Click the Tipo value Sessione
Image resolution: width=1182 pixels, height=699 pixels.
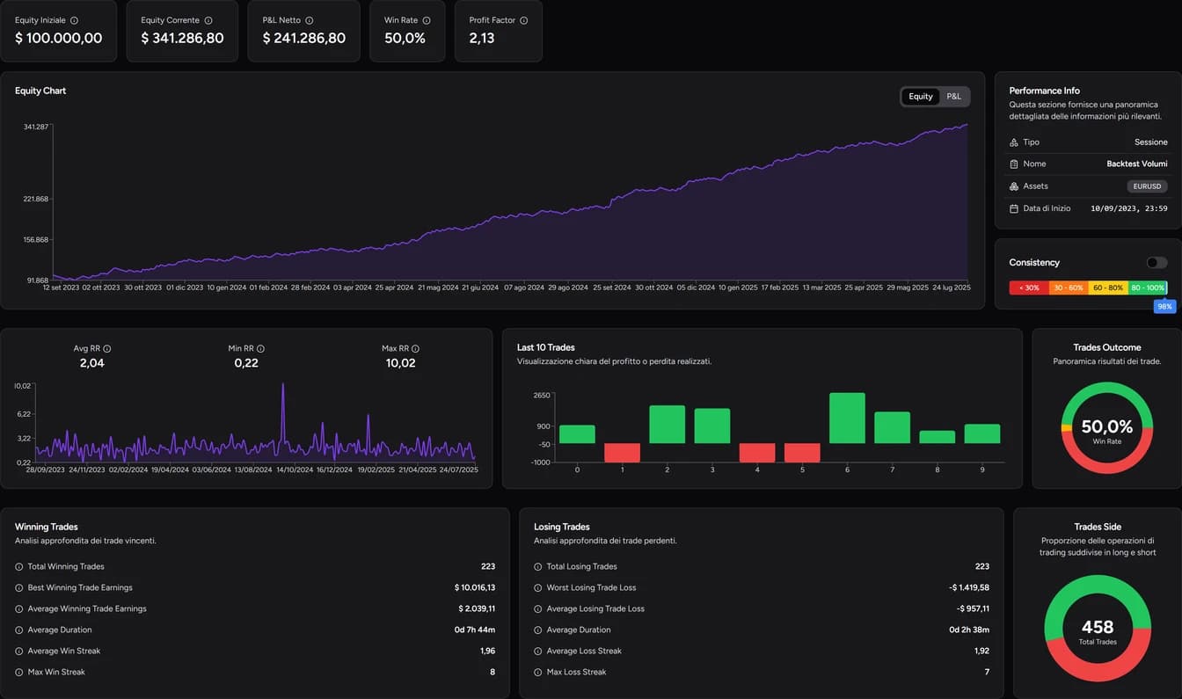[1151, 142]
